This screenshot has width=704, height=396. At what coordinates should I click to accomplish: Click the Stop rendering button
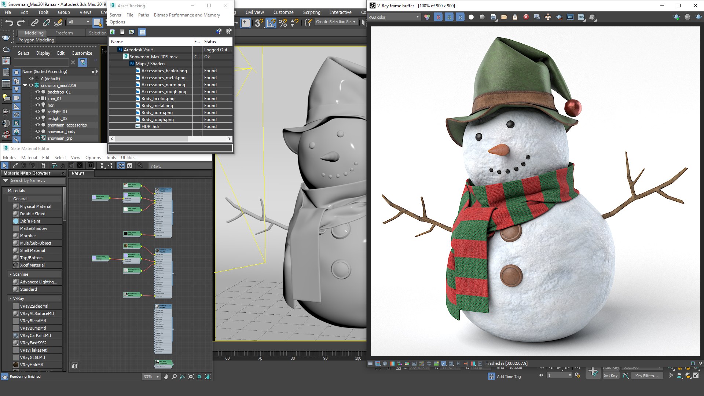click(687, 17)
